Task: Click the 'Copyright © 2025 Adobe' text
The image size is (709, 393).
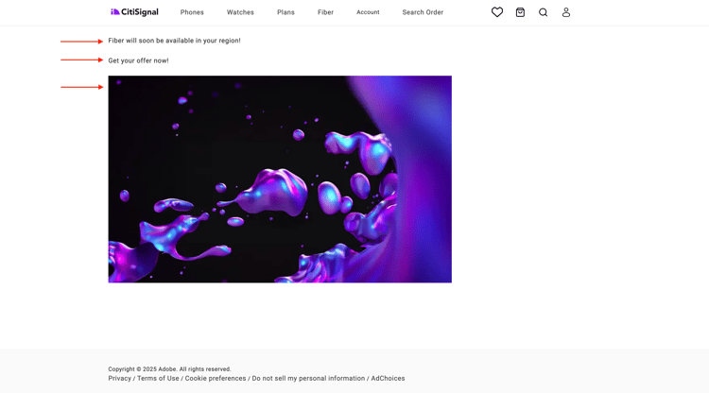Action: [142, 369]
